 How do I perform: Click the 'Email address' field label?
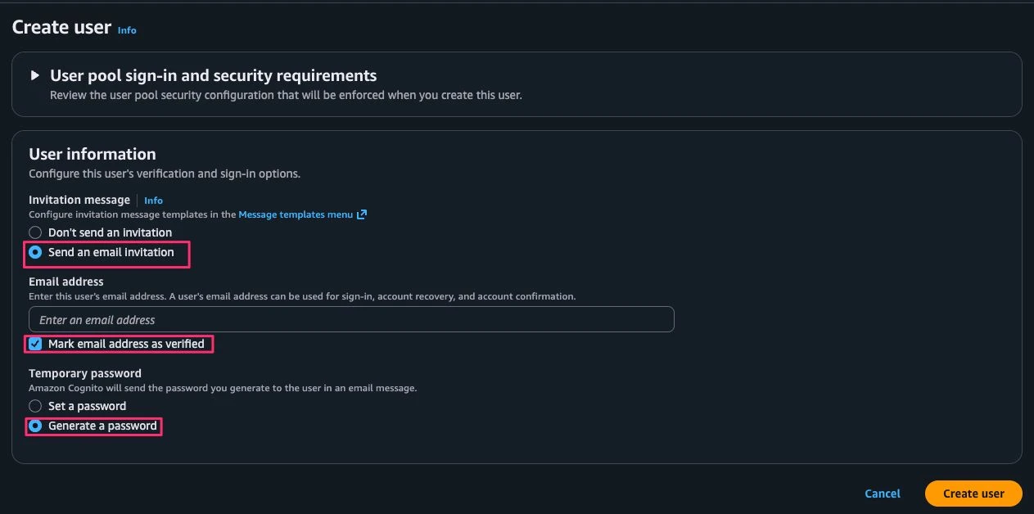pyautogui.click(x=66, y=282)
